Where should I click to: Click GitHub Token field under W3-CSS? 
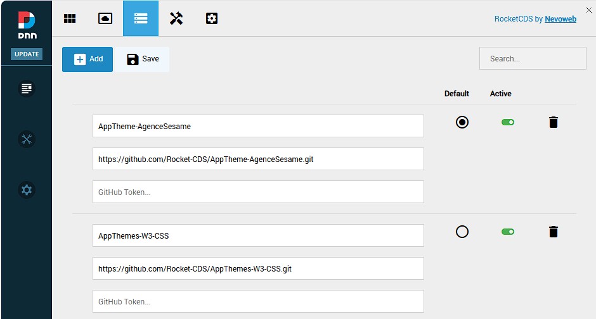tap(258, 301)
